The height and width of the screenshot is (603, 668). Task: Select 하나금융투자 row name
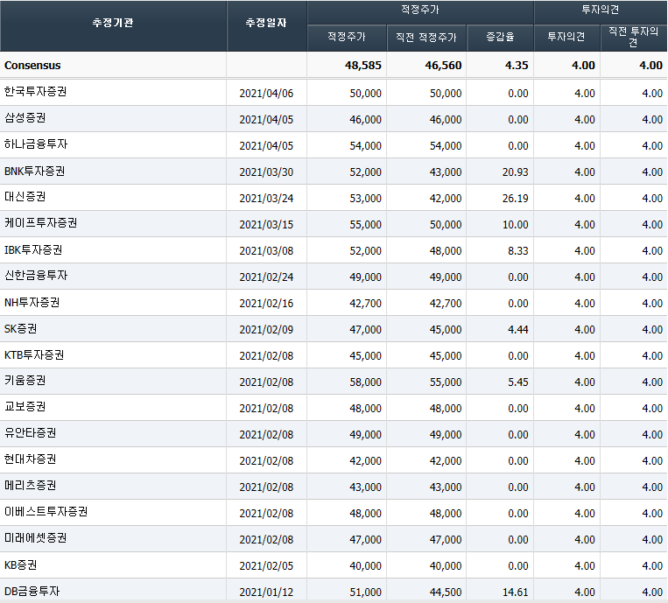click(x=36, y=144)
